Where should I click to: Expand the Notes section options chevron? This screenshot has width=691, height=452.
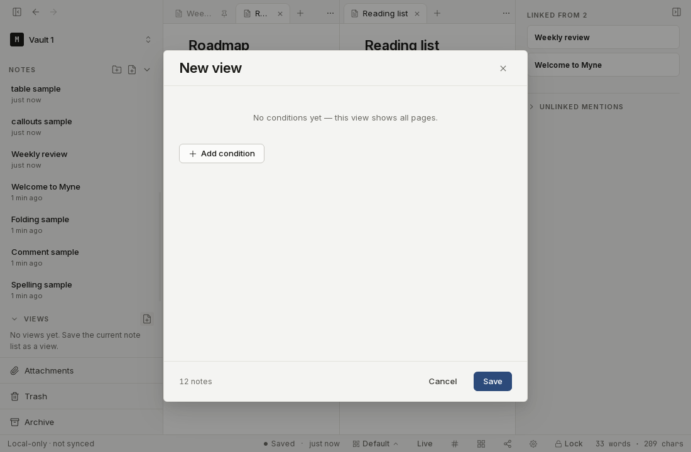tap(147, 70)
